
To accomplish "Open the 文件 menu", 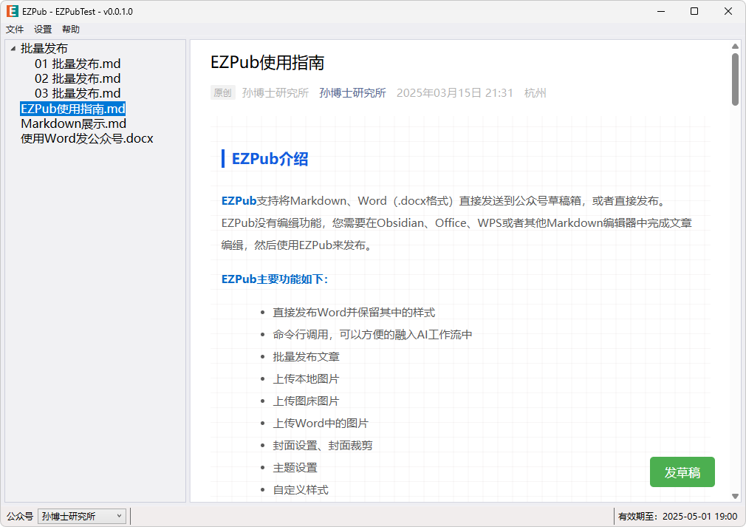I will pyautogui.click(x=15, y=30).
